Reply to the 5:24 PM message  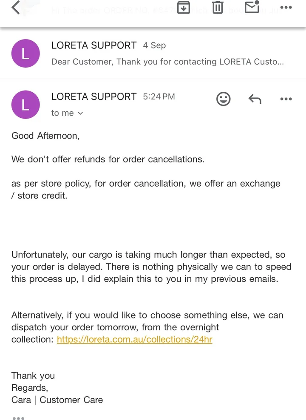click(255, 99)
